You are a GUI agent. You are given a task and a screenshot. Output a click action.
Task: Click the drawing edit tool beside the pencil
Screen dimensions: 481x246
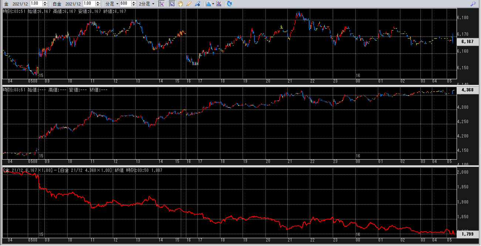pyautogui.click(x=197, y=4)
